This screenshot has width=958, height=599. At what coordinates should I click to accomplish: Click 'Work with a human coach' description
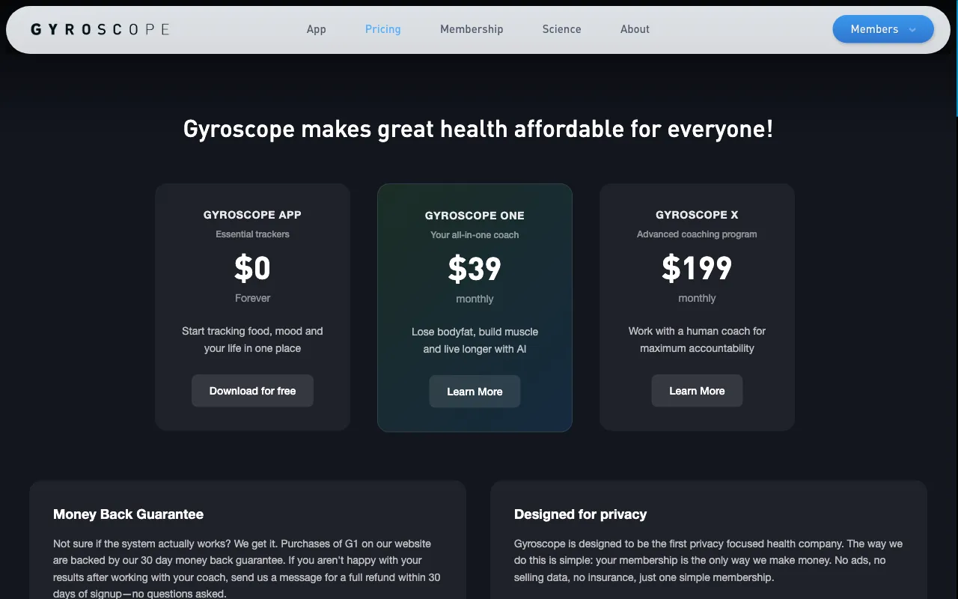pyautogui.click(x=697, y=339)
